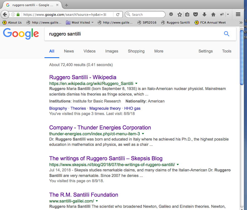Open options arrow for santilli-galilei.com result
Image resolution: width=247 pixels, height=210 pixels.
pyautogui.click(x=97, y=201)
